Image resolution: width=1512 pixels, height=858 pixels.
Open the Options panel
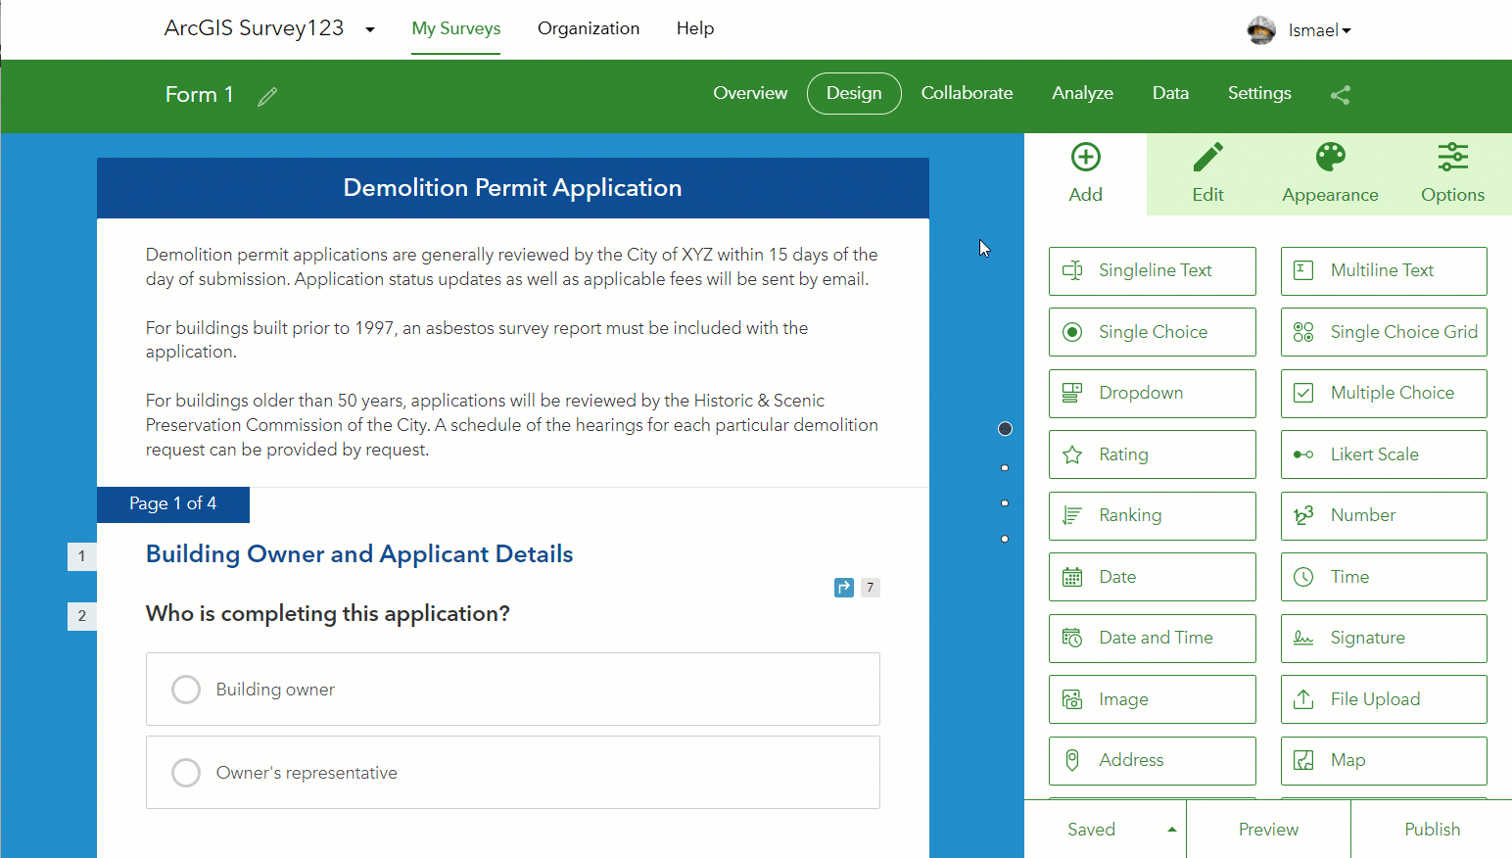point(1452,174)
